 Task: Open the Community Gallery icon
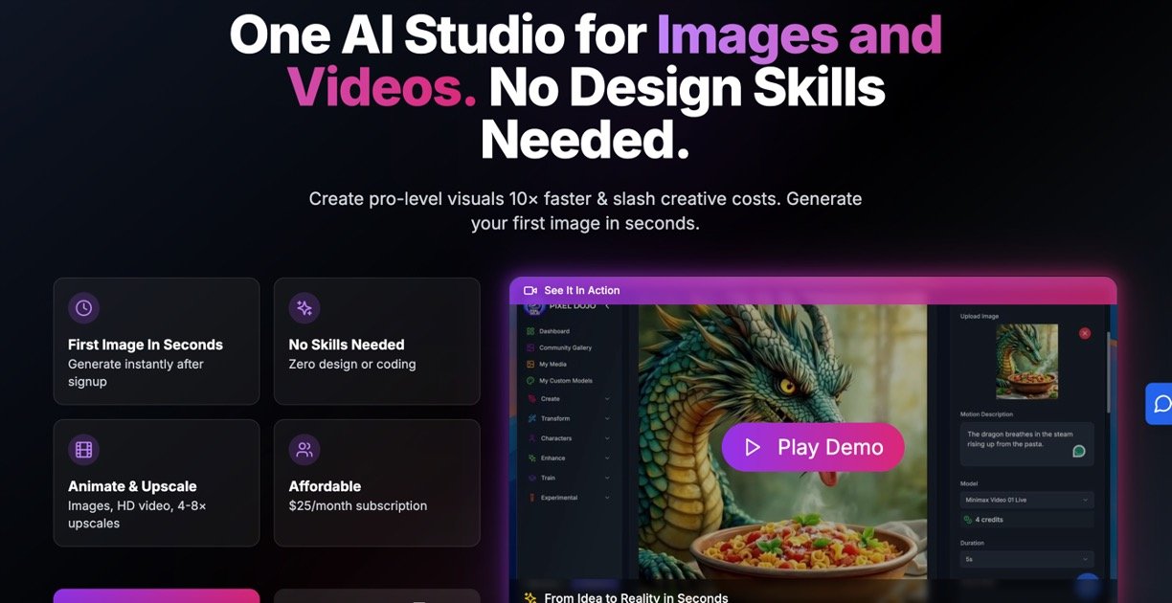(530, 347)
